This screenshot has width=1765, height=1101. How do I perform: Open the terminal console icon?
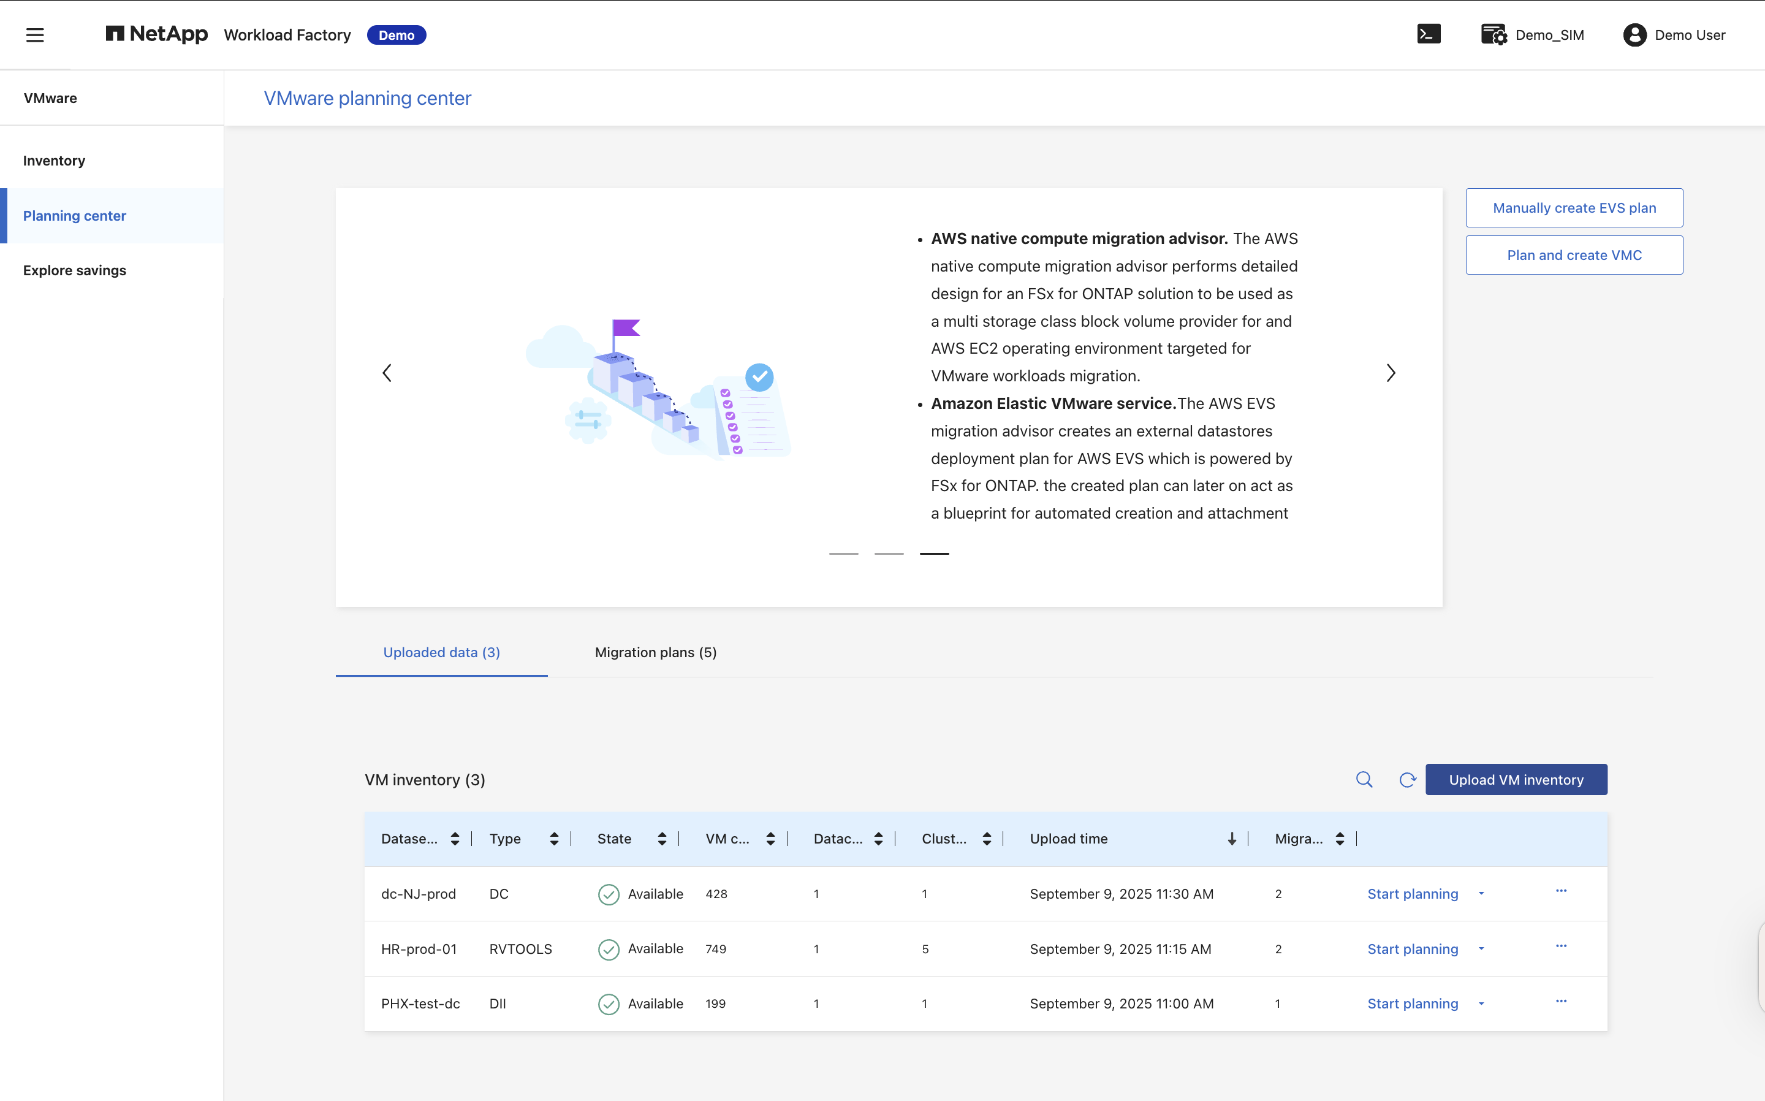[1428, 34]
